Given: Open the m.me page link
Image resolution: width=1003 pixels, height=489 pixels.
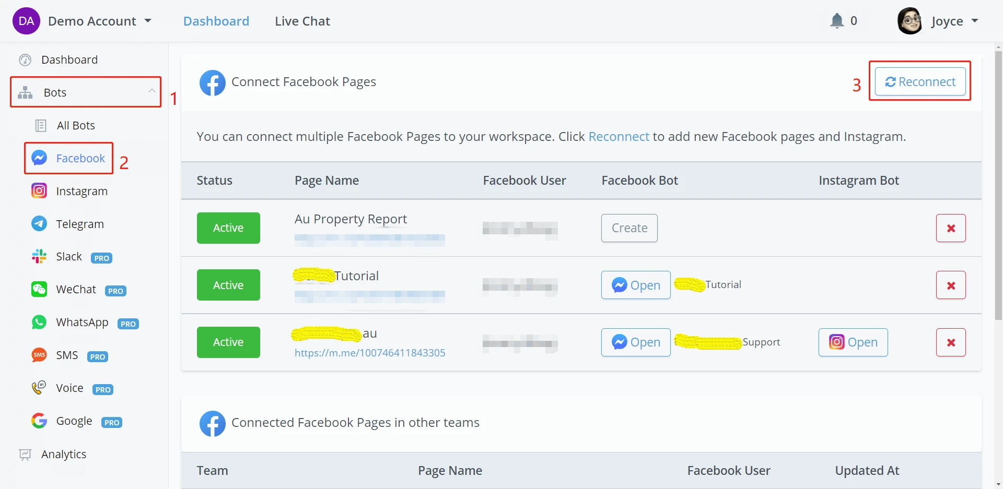Looking at the screenshot, I should [370, 353].
